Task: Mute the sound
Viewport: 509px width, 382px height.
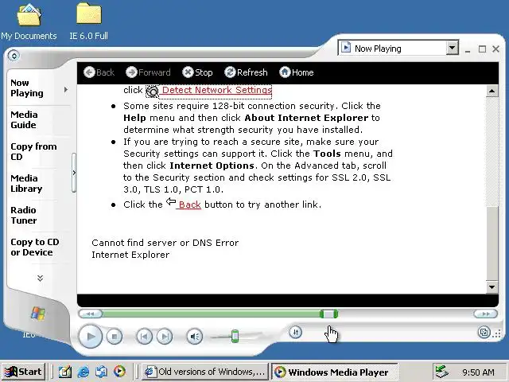Action: (x=195, y=337)
